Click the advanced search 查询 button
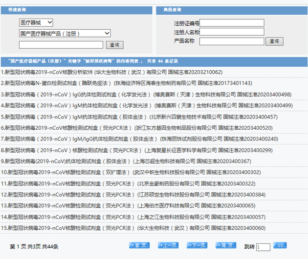The width and height of the screenshot is (308, 259). (x=274, y=41)
